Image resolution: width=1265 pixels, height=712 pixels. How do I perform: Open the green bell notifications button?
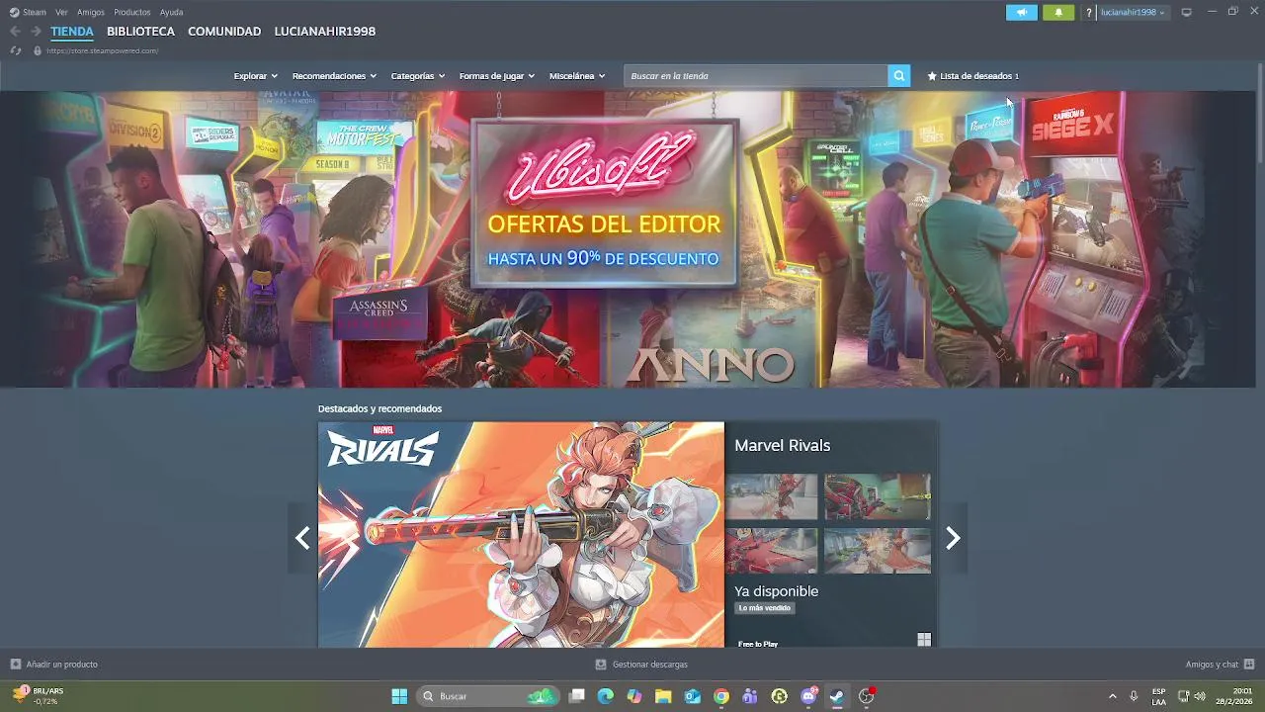(1058, 13)
